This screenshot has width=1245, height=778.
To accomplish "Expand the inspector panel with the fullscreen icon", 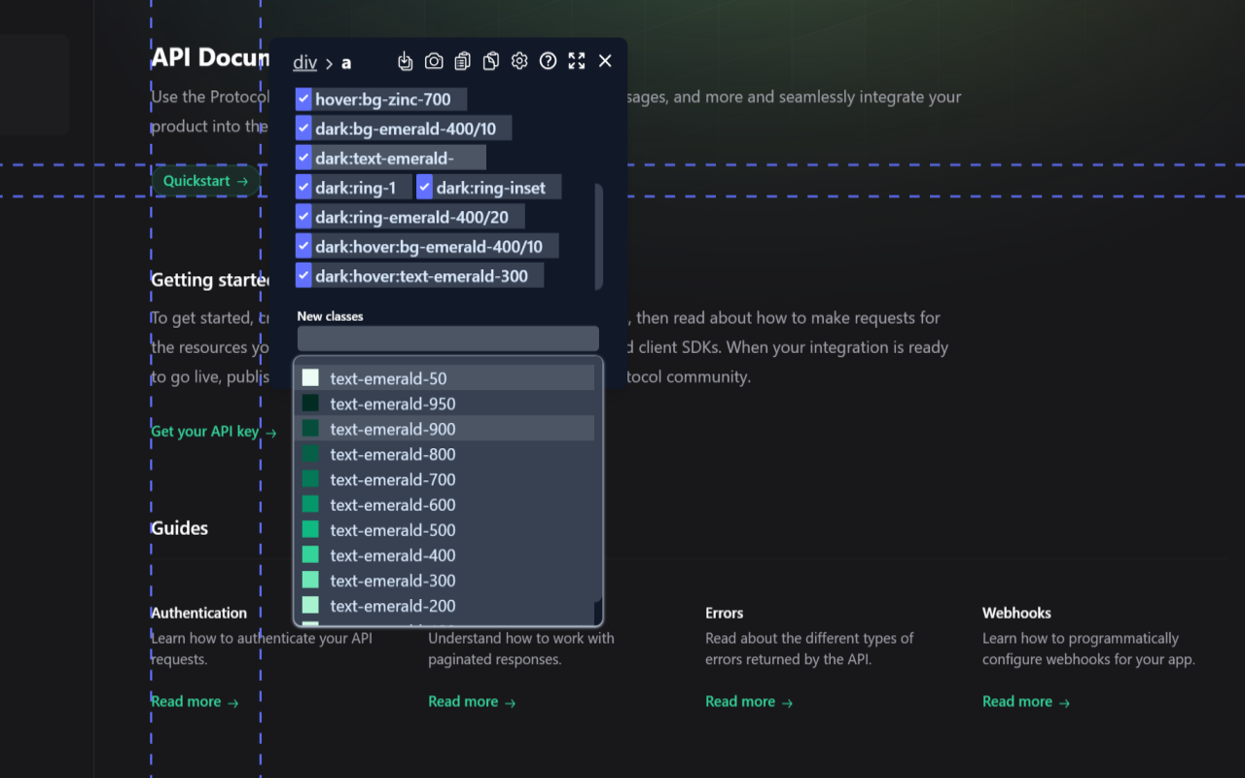I will coord(577,61).
